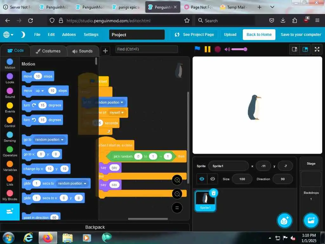Image resolution: width=325 pixels, height=244 pixels.
Task: Click See Project Page button
Action: point(194,35)
